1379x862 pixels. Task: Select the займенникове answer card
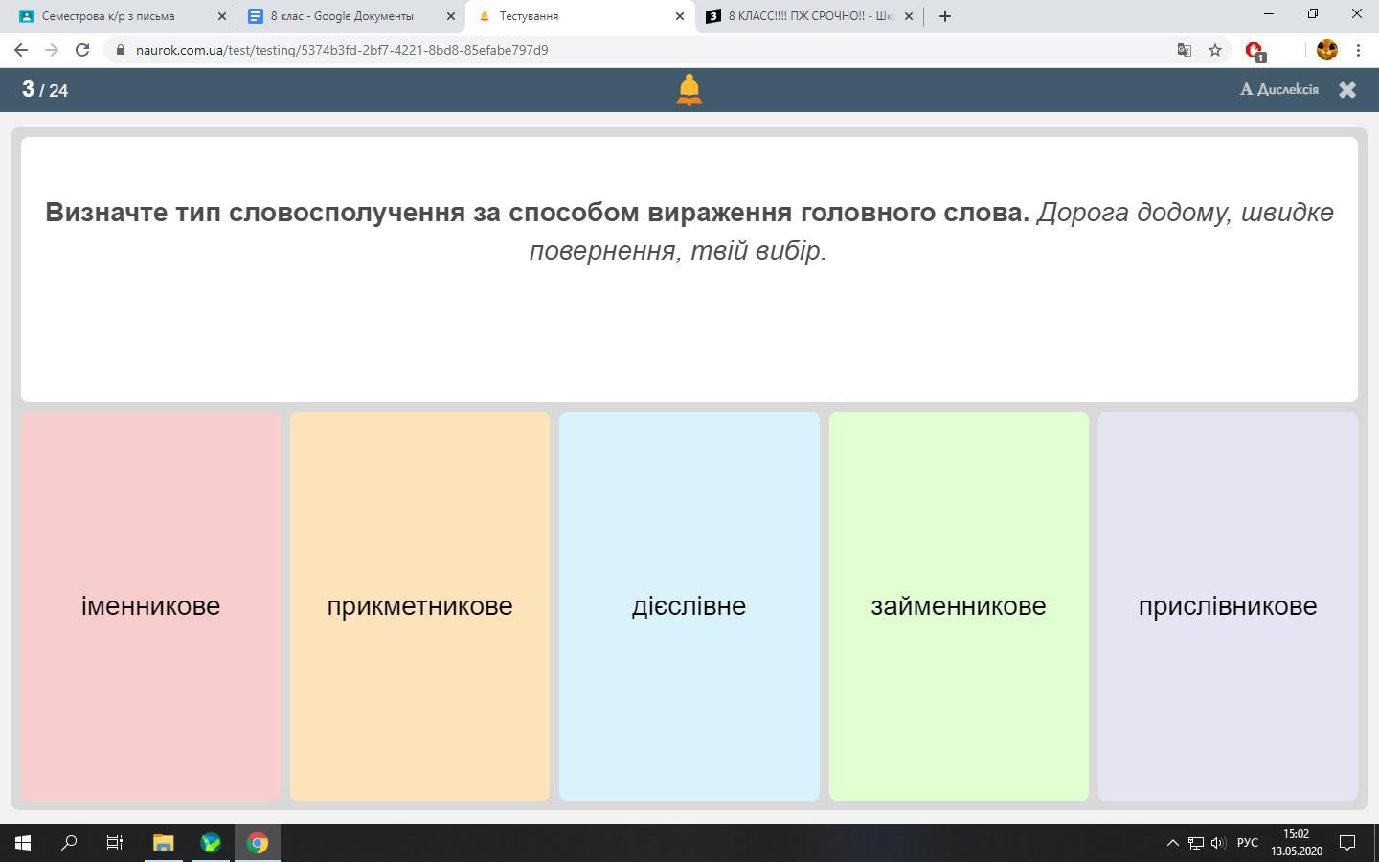tap(958, 605)
